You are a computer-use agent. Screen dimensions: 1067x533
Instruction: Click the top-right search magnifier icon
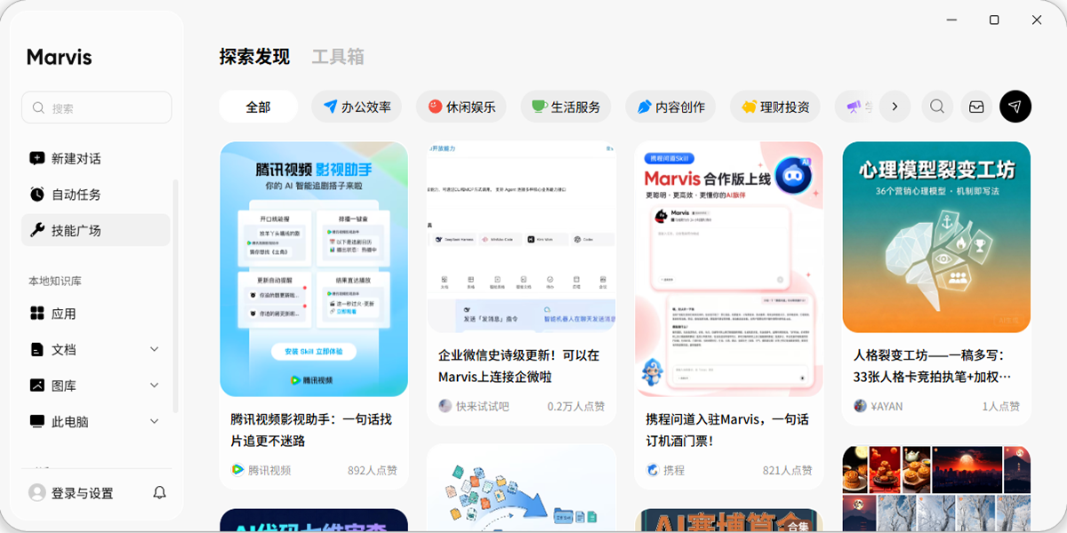[x=937, y=107]
